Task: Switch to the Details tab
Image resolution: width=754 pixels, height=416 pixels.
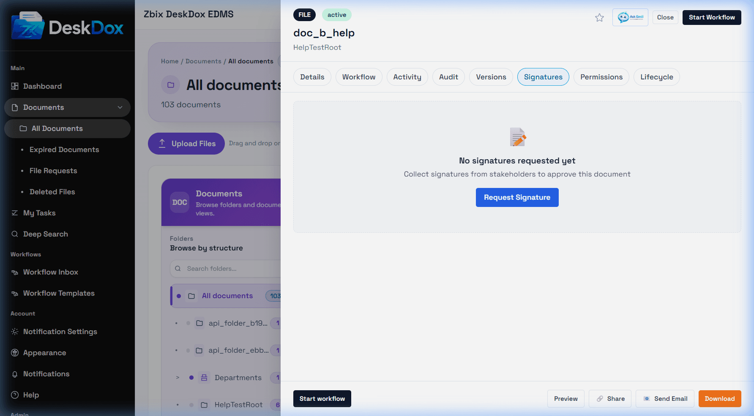Action: [x=312, y=77]
